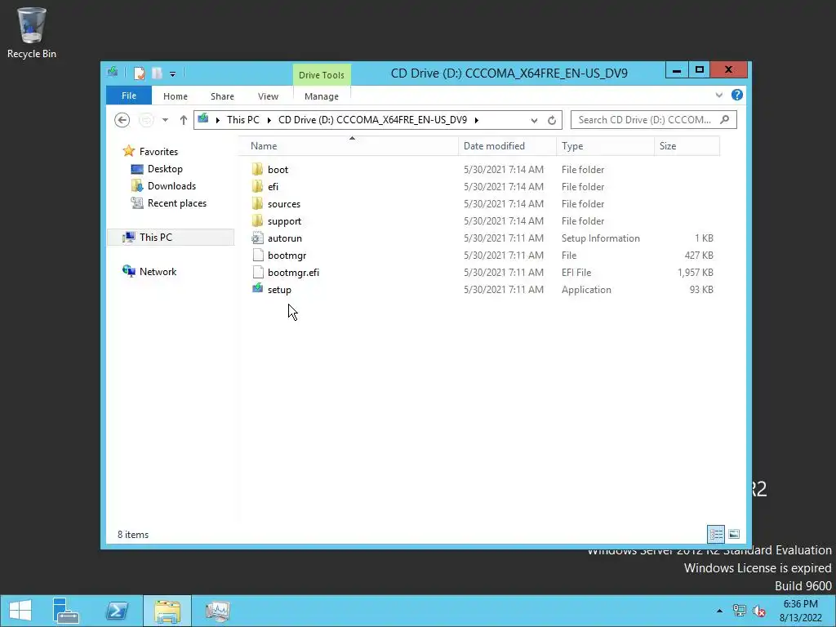Viewport: 836px width, 627px height.
Task: Switch to Details view layout button
Action: [x=715, y=534]
